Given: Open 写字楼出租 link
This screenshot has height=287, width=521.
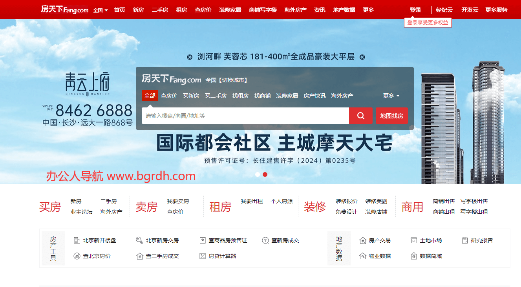Looking at the screenshot, I should pyautogui.click(x=474, y=212).
